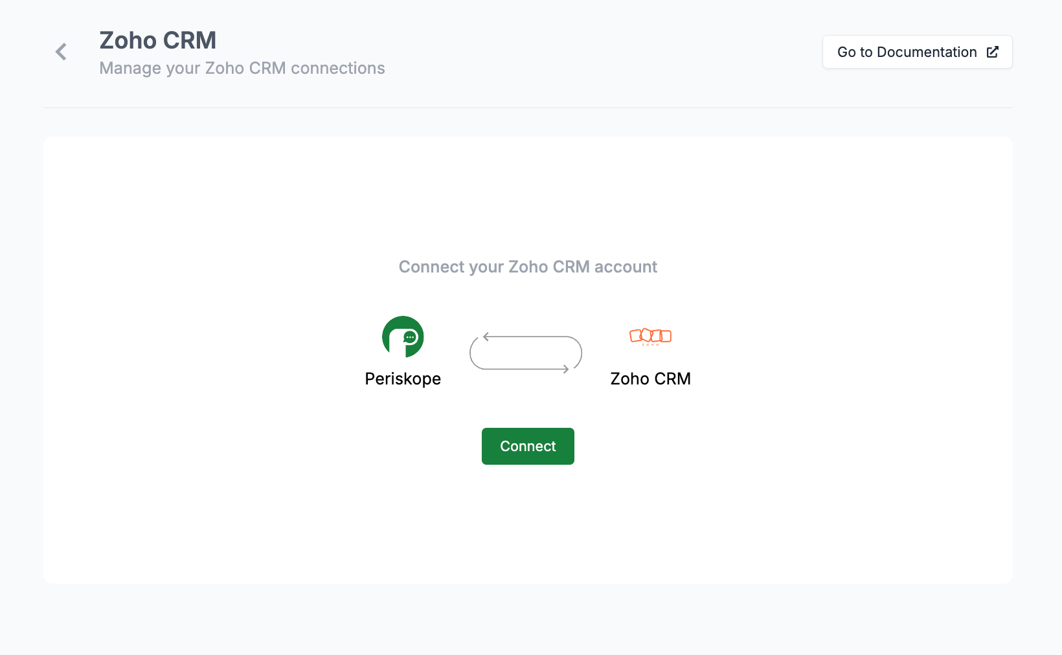1062x655 pixels.
Task: Click the rightmost square of Zoho logo
Action: point(666,336)
